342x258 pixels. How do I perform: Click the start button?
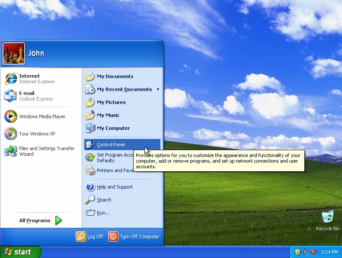[x=20, y=252]
